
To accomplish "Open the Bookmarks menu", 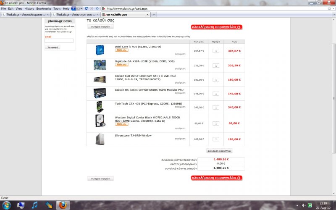I will point(44,8).
